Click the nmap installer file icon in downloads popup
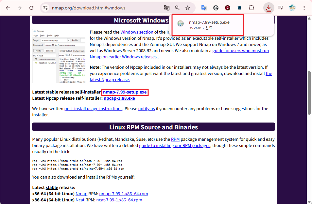Screen dimensions: 312x204 [x=181, y=23]
